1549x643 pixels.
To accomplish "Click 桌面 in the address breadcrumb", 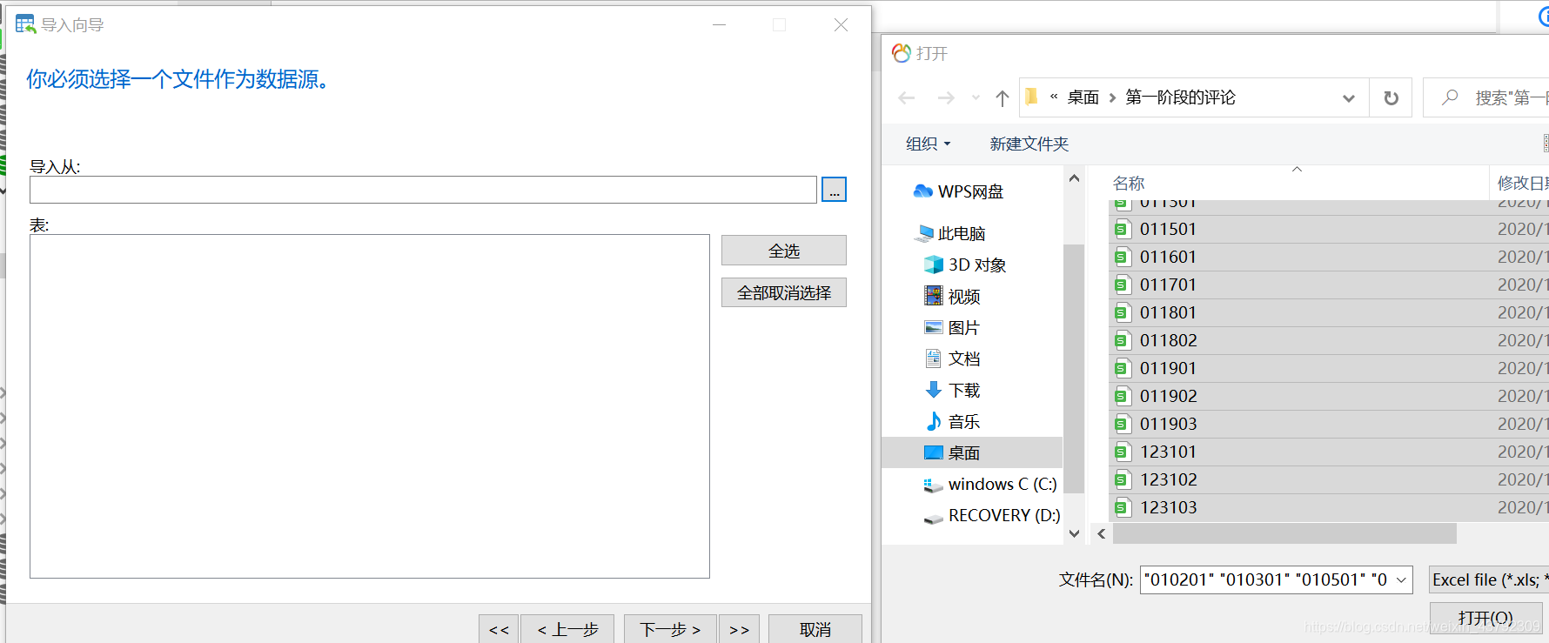I will [1083, 97].
